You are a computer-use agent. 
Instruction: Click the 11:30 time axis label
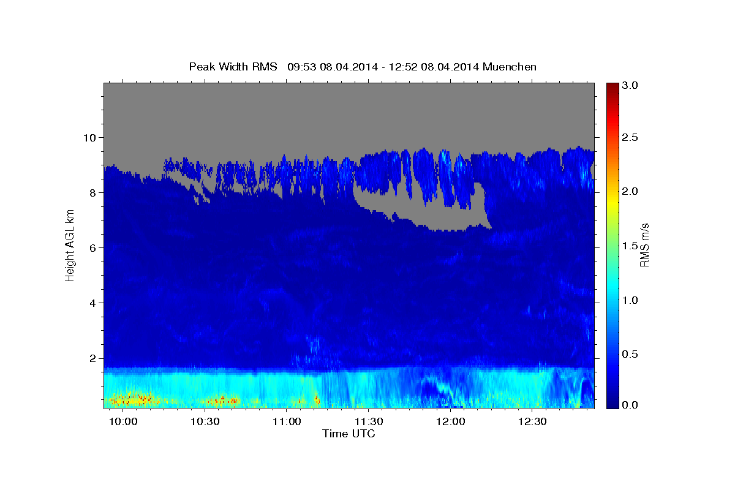(369, 422)
